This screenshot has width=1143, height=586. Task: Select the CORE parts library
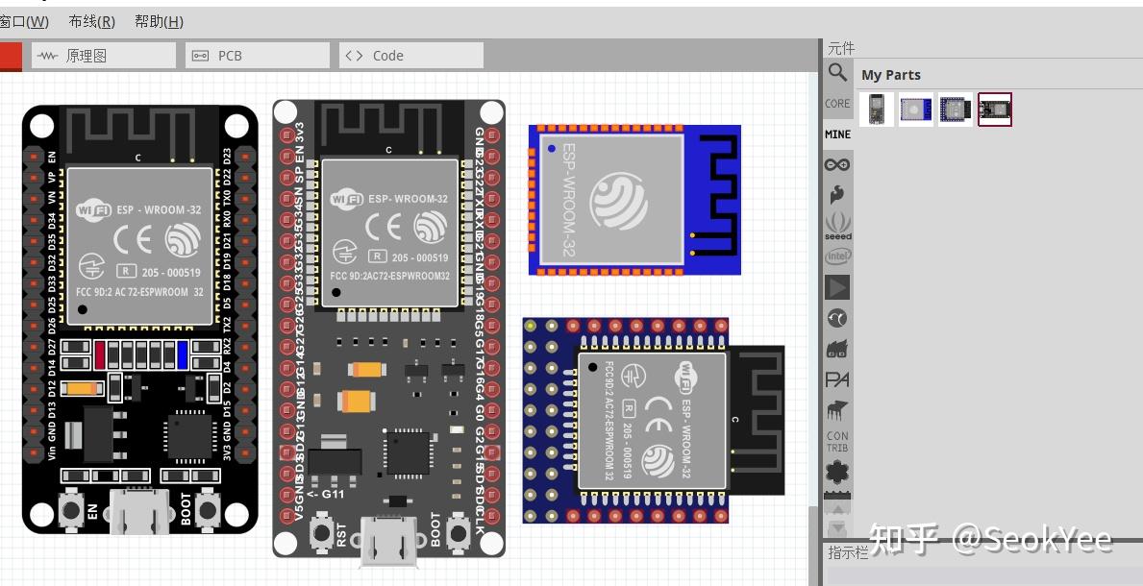(837, 103)
